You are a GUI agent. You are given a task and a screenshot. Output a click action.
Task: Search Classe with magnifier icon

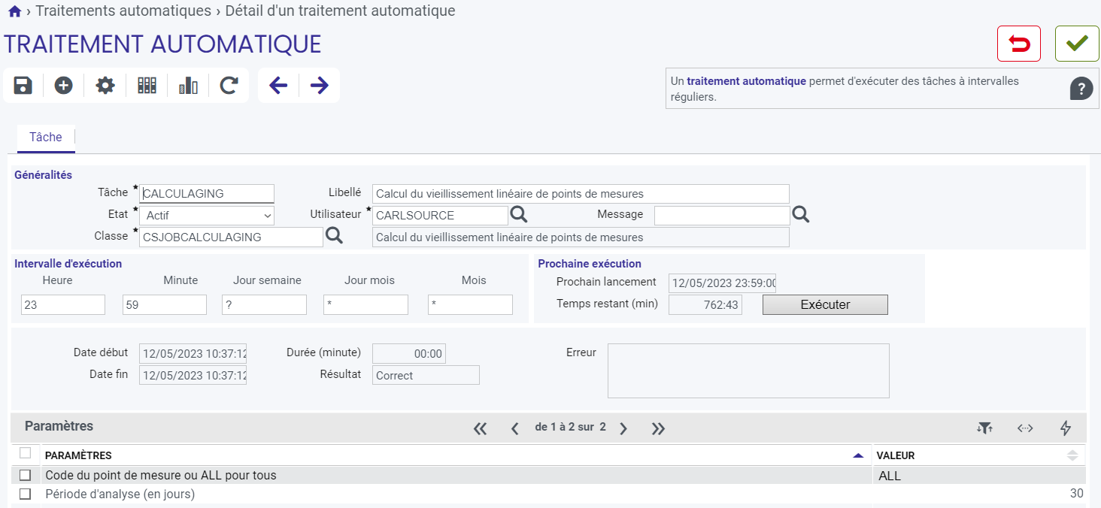pyautogui.click(x=335, y=237)
